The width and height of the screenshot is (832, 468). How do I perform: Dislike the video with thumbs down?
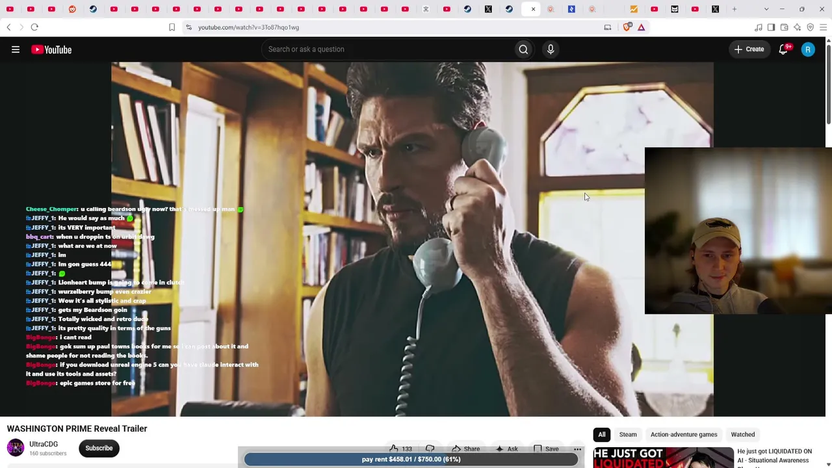click(430, 448)
